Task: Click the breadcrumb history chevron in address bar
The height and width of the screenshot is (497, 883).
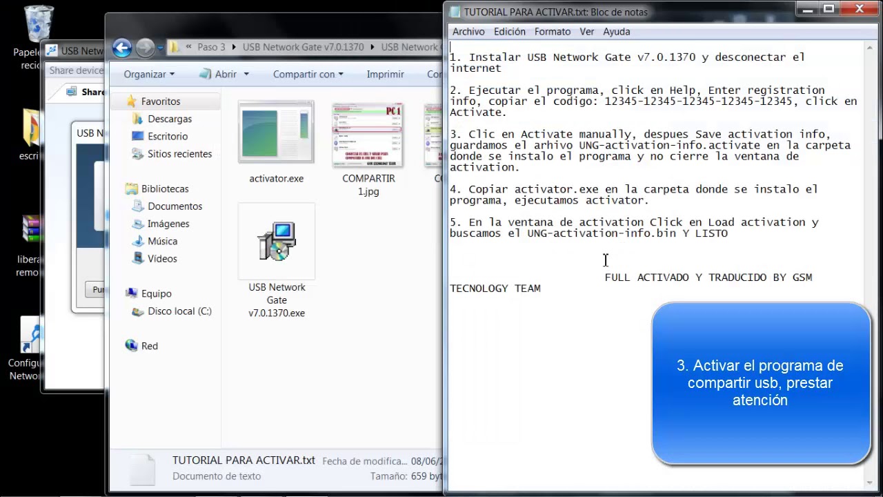Action: coord(188,47)
